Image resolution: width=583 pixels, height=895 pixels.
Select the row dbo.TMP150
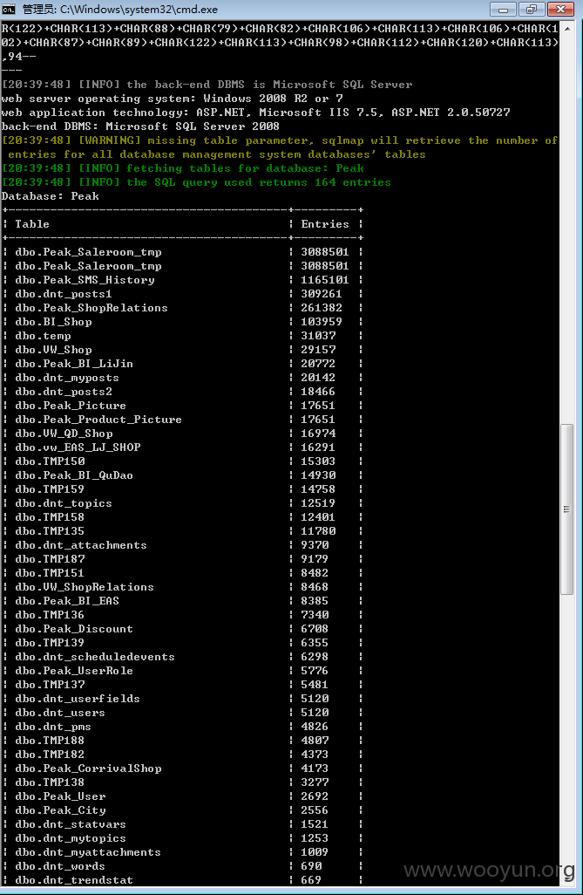(182, 461)
